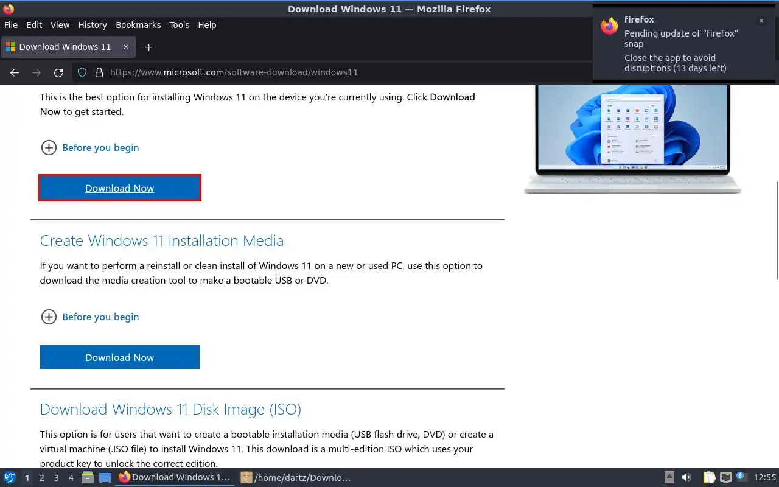Expand Before you begin under Installation Assistant
The height and width of the screenshot is (487, 779).
[89, 147]
